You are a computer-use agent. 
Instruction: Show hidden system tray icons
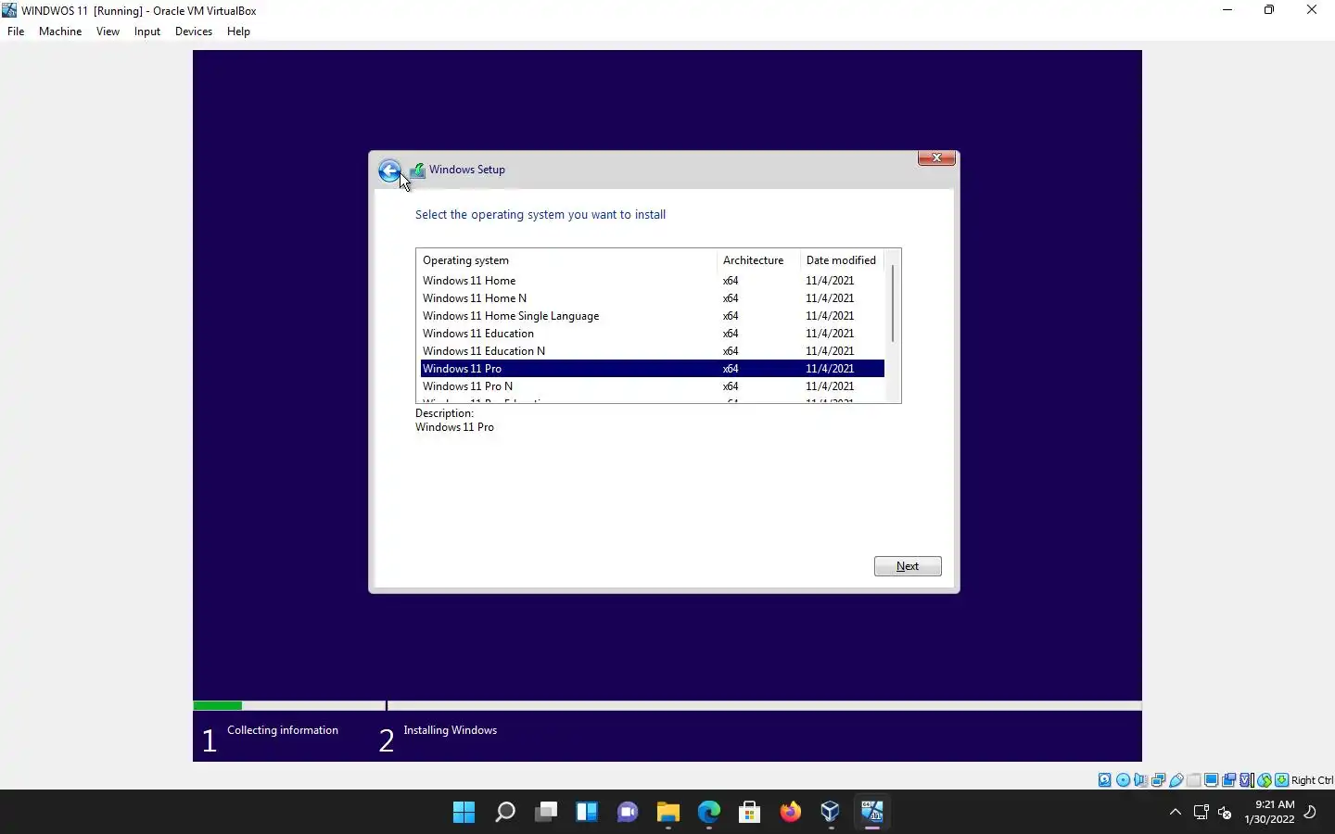[x=1176, y=813]
